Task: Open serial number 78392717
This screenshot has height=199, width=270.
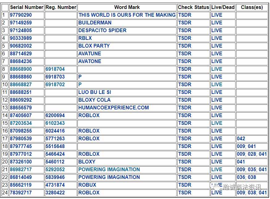Action: coord(21,193)
